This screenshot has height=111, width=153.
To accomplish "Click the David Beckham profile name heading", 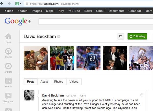I will [x=40, y=36].
